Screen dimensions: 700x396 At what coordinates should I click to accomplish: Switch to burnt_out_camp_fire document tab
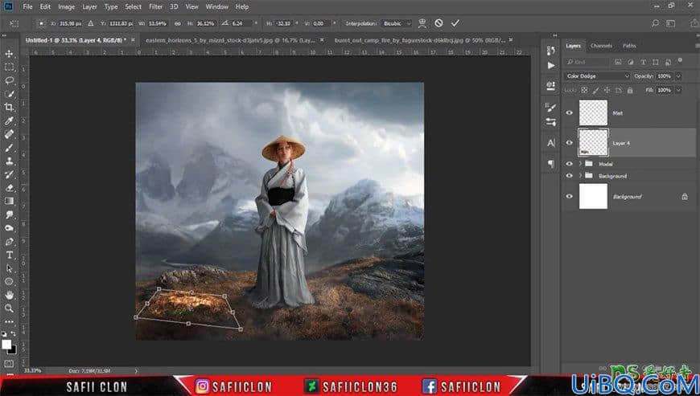[x=420, y=40]
